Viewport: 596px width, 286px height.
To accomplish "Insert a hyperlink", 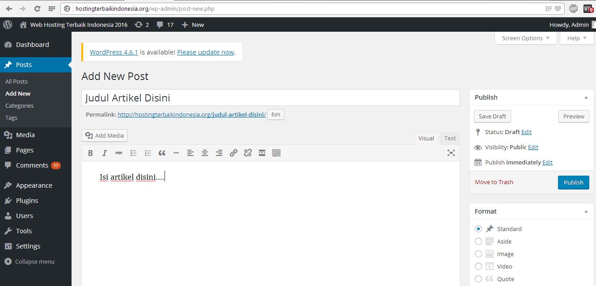I will pos(233,153).
